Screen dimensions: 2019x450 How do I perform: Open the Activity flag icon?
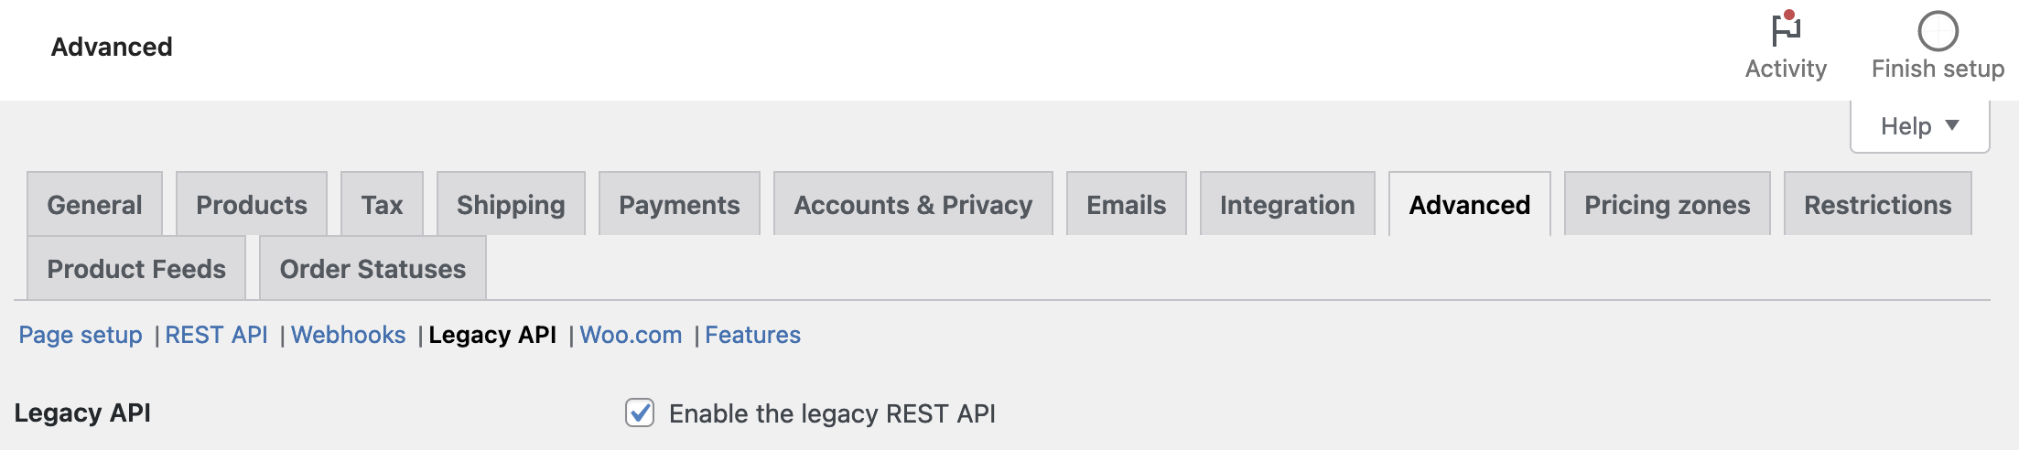click(1786, 29)
